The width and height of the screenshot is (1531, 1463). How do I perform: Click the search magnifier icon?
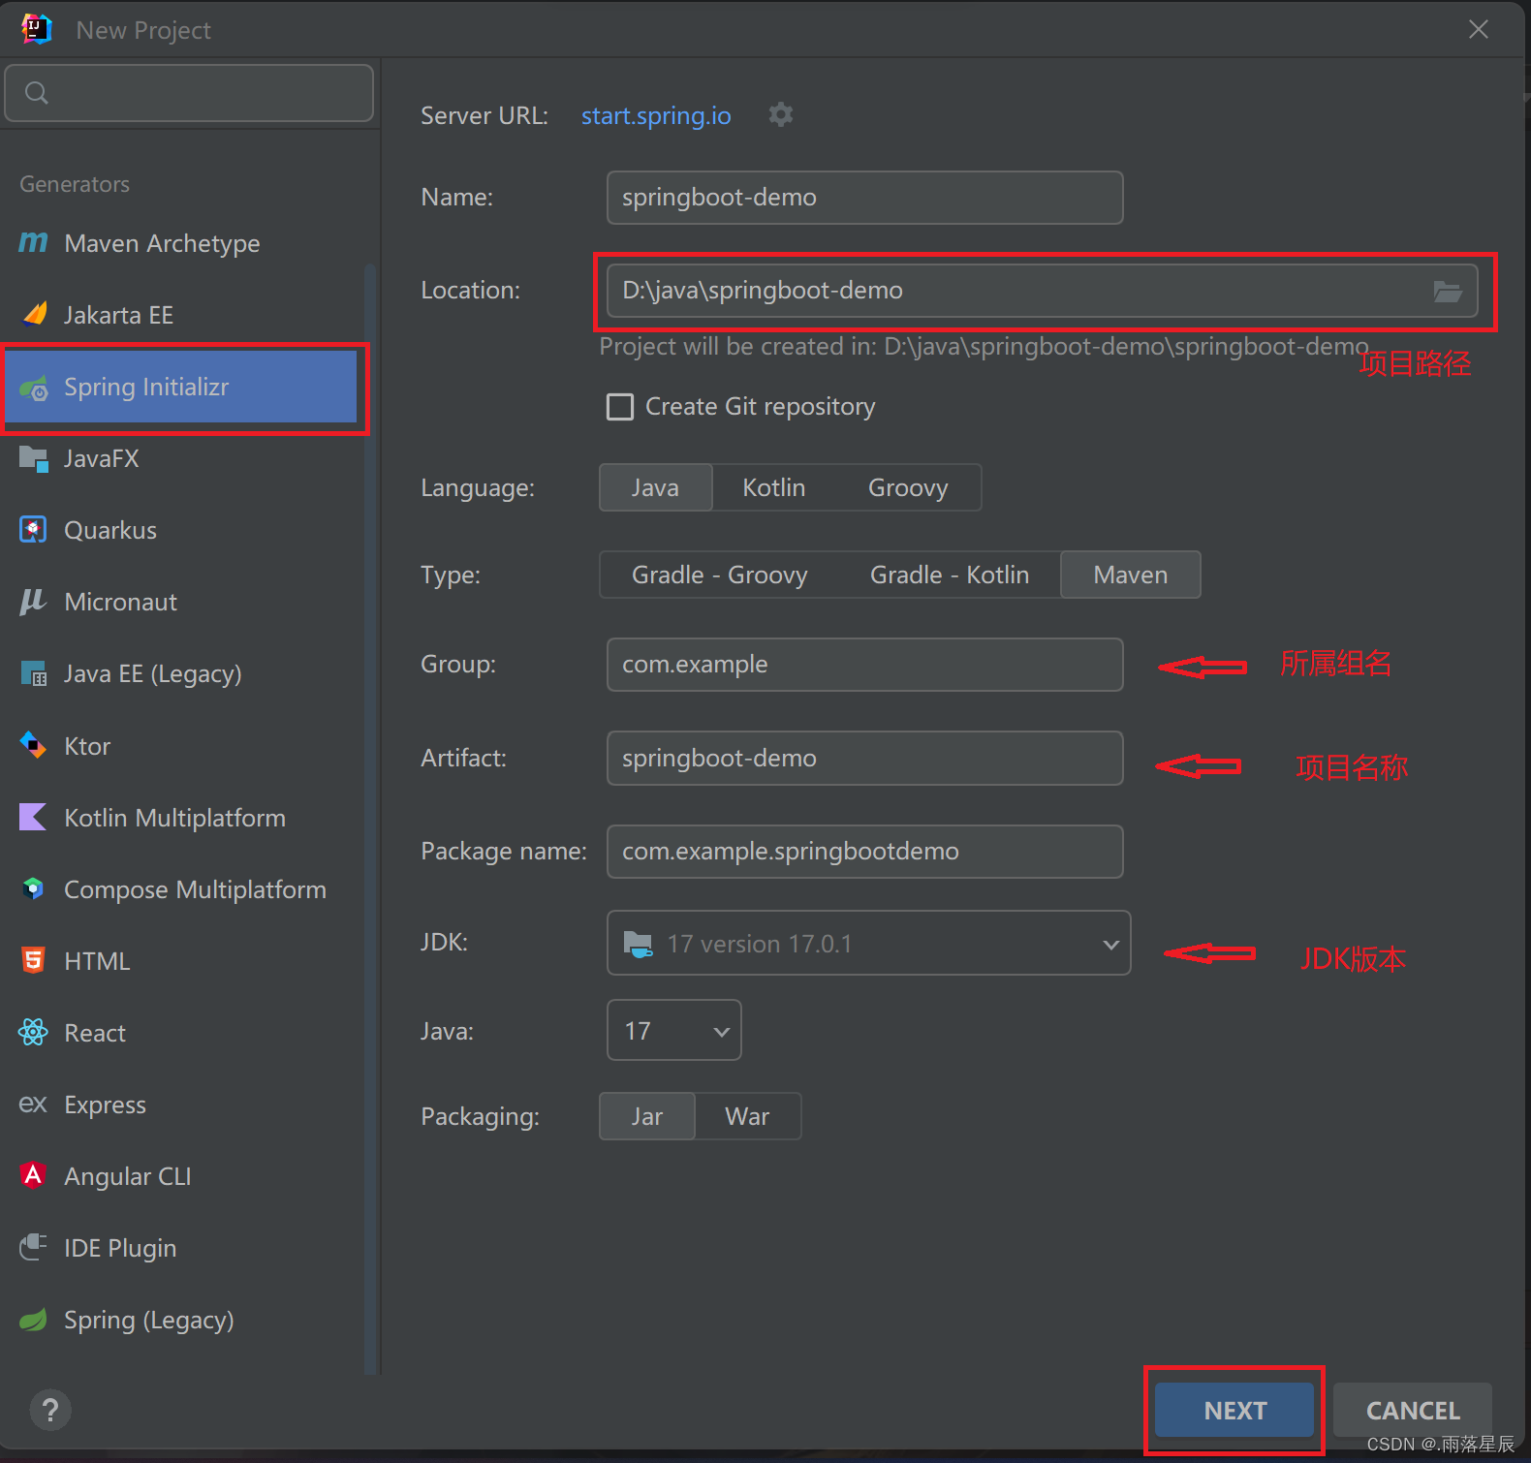click(x=37, y=93)
